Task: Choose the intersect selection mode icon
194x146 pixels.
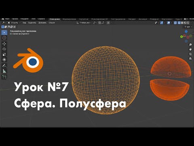Action: 15,27
